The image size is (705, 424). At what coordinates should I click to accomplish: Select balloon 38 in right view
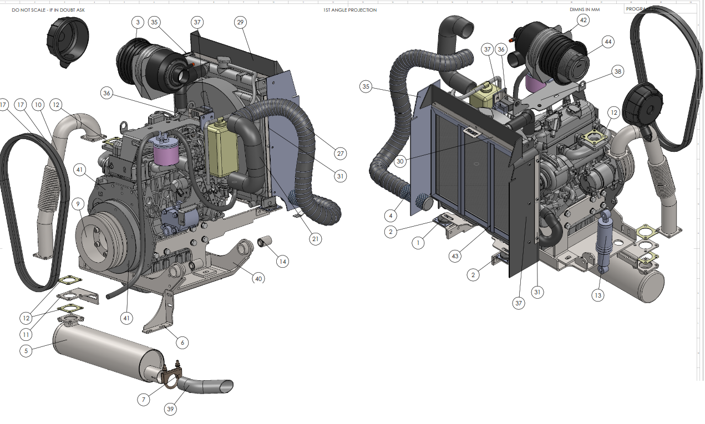pyautogui.click(x=618, y=71)
